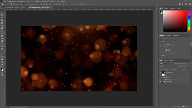Image resolution: width=192 pixels, height=108 pixels.
Task: Select the History Brush tool
Action: point(2,36)
